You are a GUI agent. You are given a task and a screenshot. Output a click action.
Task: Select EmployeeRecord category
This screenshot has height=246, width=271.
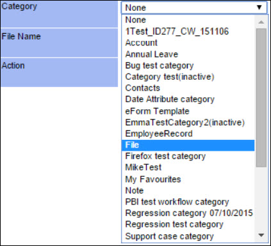coord(188,134)
